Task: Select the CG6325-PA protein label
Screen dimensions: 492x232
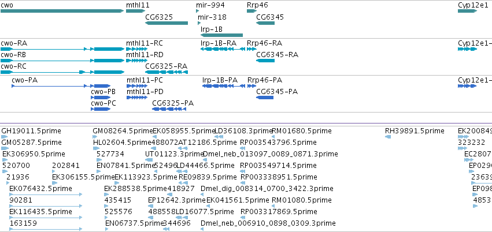Action: pos(173,103)
